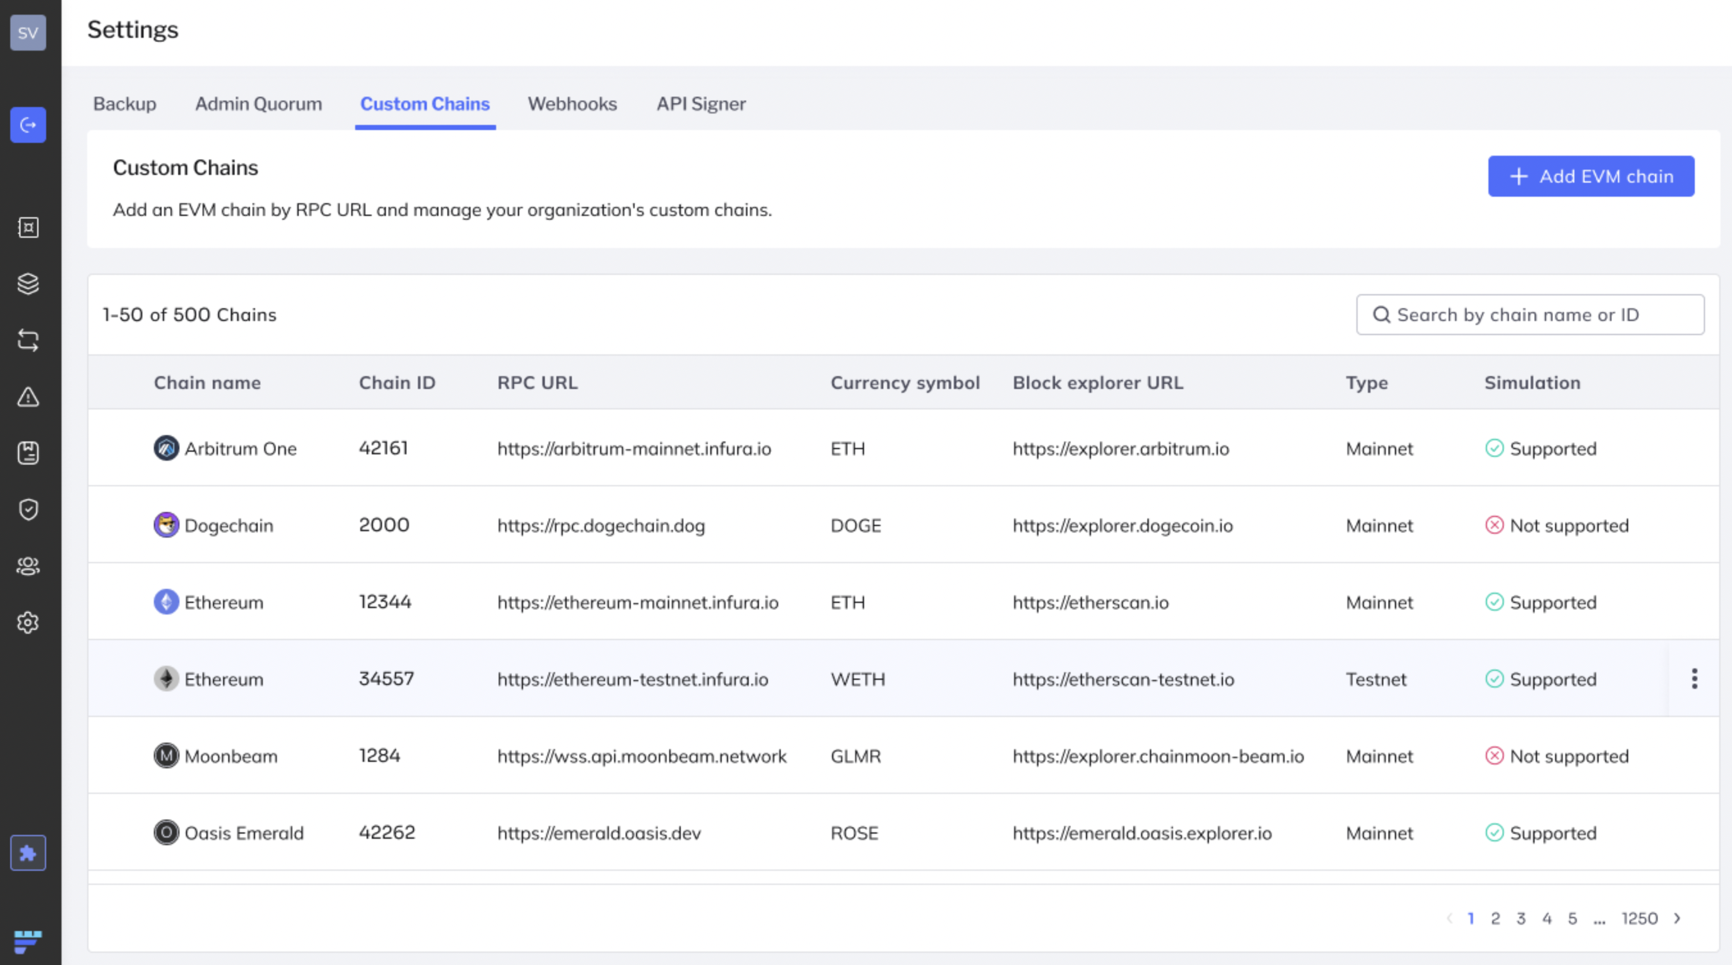The height and width of the screenshot is (965, 1732).
Task: Click the GLMR currency symbol
Action: point(855,756)
